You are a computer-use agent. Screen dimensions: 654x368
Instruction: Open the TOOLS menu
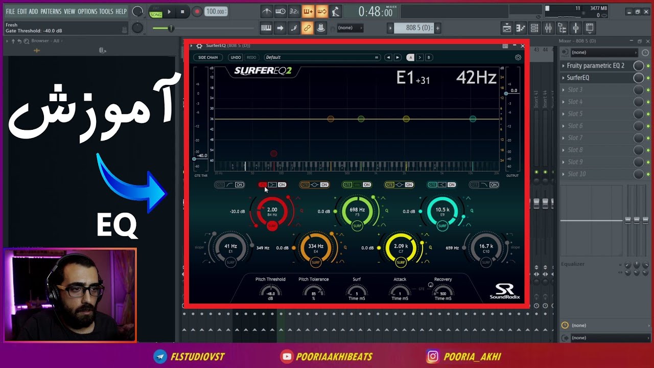[x=106, y=11]
